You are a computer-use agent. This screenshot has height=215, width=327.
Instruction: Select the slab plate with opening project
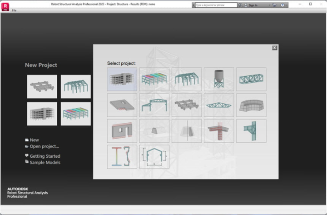pos(122,105)
